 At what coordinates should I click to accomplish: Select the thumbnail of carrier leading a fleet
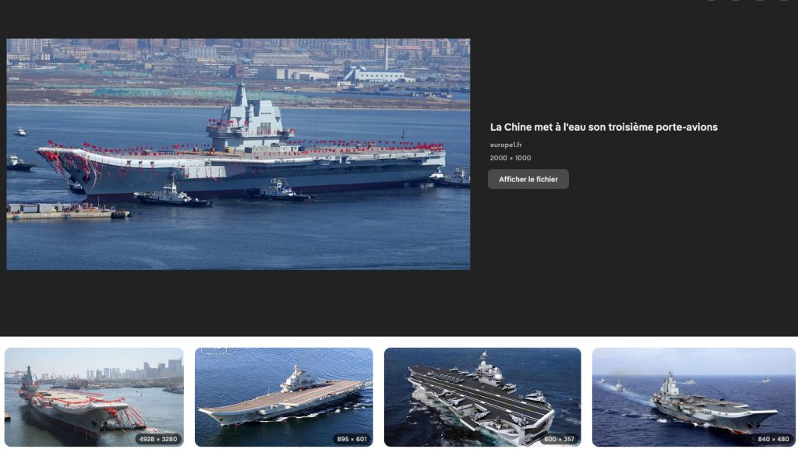coord(694,397)
